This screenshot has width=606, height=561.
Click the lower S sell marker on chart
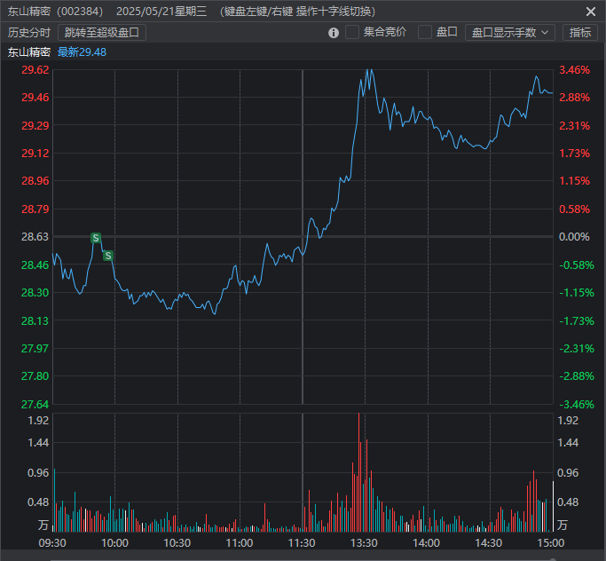108,256
